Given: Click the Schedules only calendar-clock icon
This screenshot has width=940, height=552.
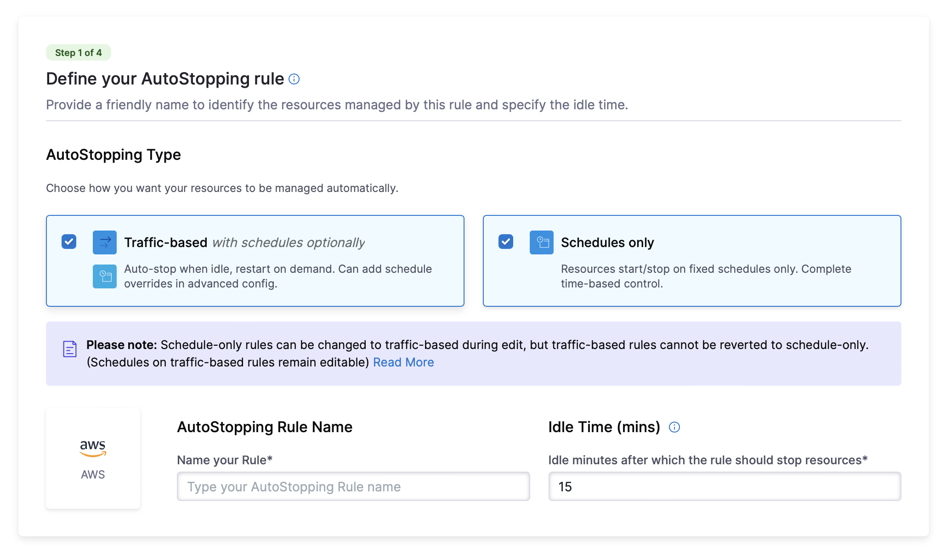Looking at the screenshot, I should tap(541, 242).
